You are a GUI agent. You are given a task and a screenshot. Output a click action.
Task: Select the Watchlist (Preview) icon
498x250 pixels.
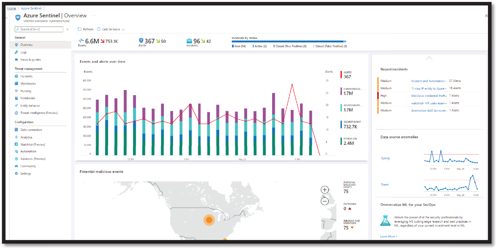click(x=16, y=144)
